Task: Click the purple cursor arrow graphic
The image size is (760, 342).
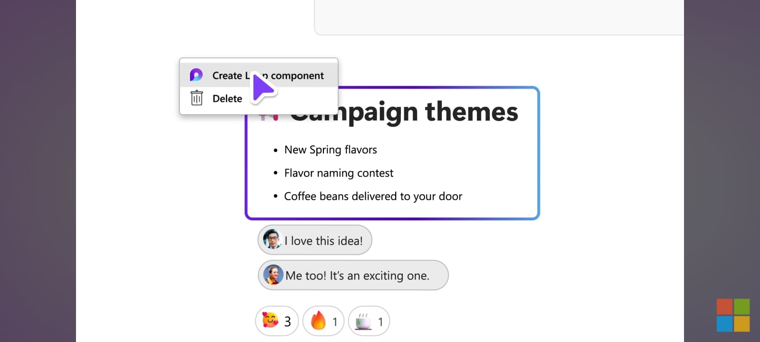Action: click(263, 88)
